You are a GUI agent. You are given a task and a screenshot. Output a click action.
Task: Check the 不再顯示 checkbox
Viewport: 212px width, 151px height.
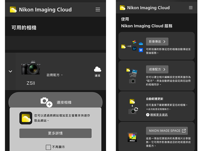48,147
